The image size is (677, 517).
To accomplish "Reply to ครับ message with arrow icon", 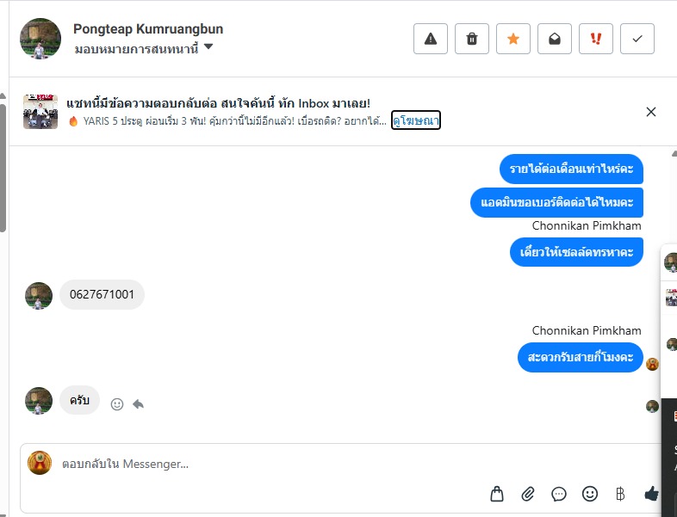I will (138, 404).
